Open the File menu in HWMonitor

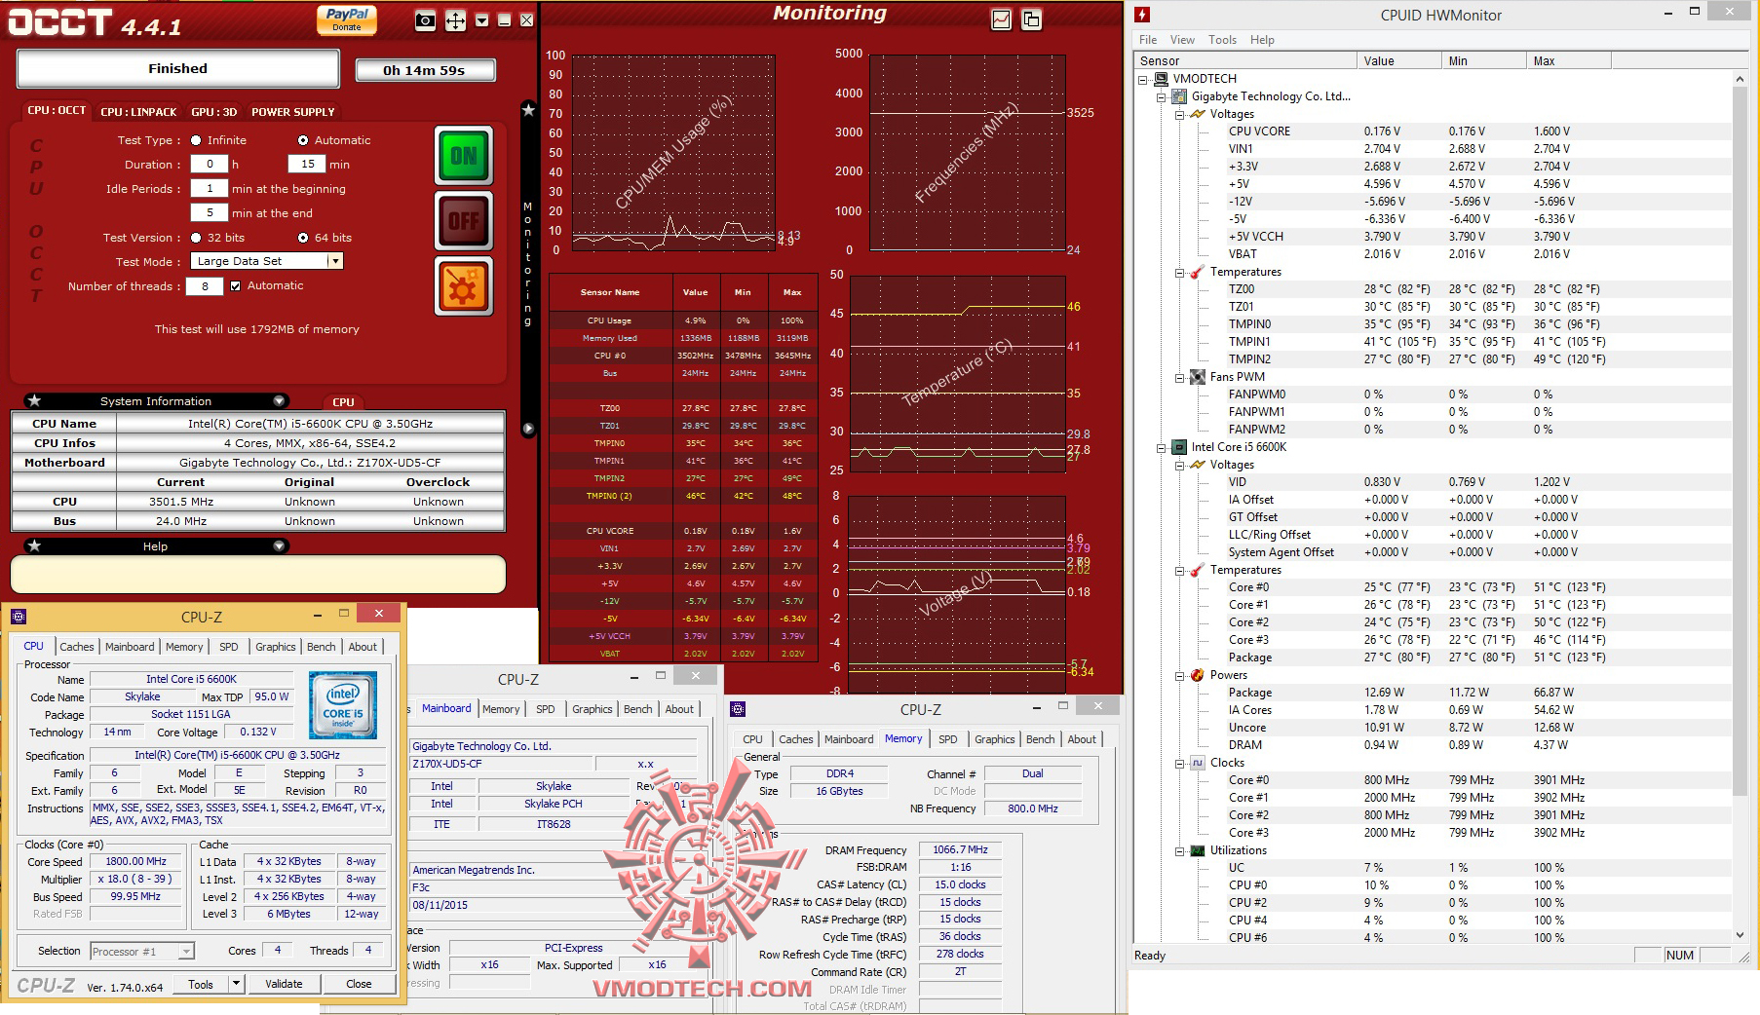point(1148,40)
